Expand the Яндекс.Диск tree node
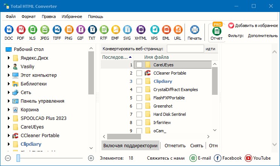The height and width of the screenshot is (166, 280). tap(9, 58)
